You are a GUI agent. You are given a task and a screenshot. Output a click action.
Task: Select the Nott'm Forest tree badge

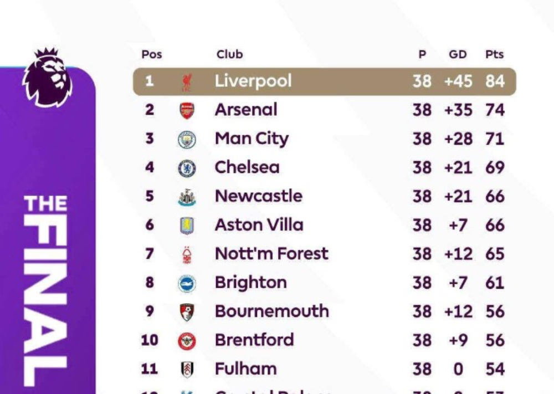click(187, 254)
